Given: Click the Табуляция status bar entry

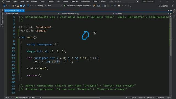Looking at the screenshot, I should coord(161,98).
